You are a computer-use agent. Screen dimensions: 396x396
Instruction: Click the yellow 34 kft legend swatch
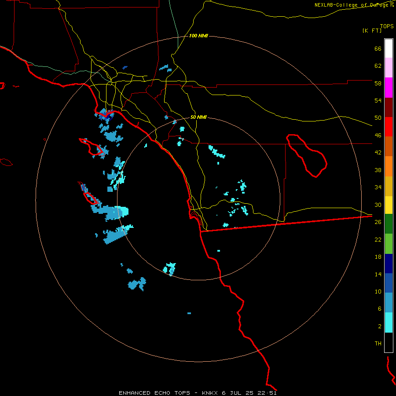point(389,205)
